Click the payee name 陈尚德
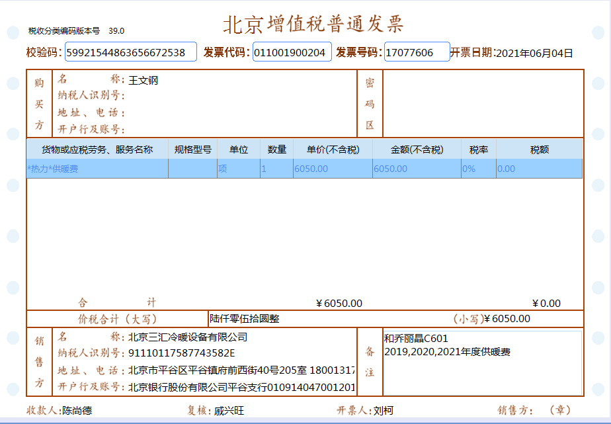 pyautogui.click(x=77, y=410)
